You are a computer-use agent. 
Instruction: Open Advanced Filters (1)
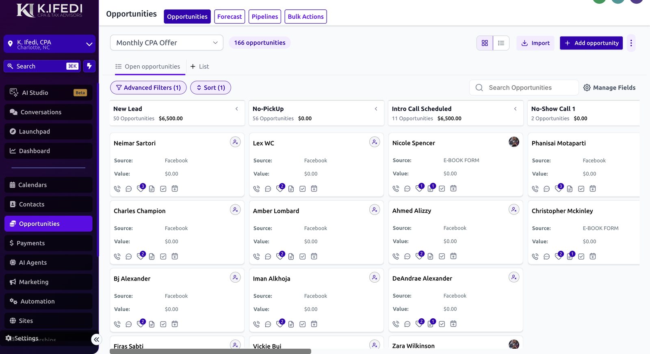tap(148, 88)
